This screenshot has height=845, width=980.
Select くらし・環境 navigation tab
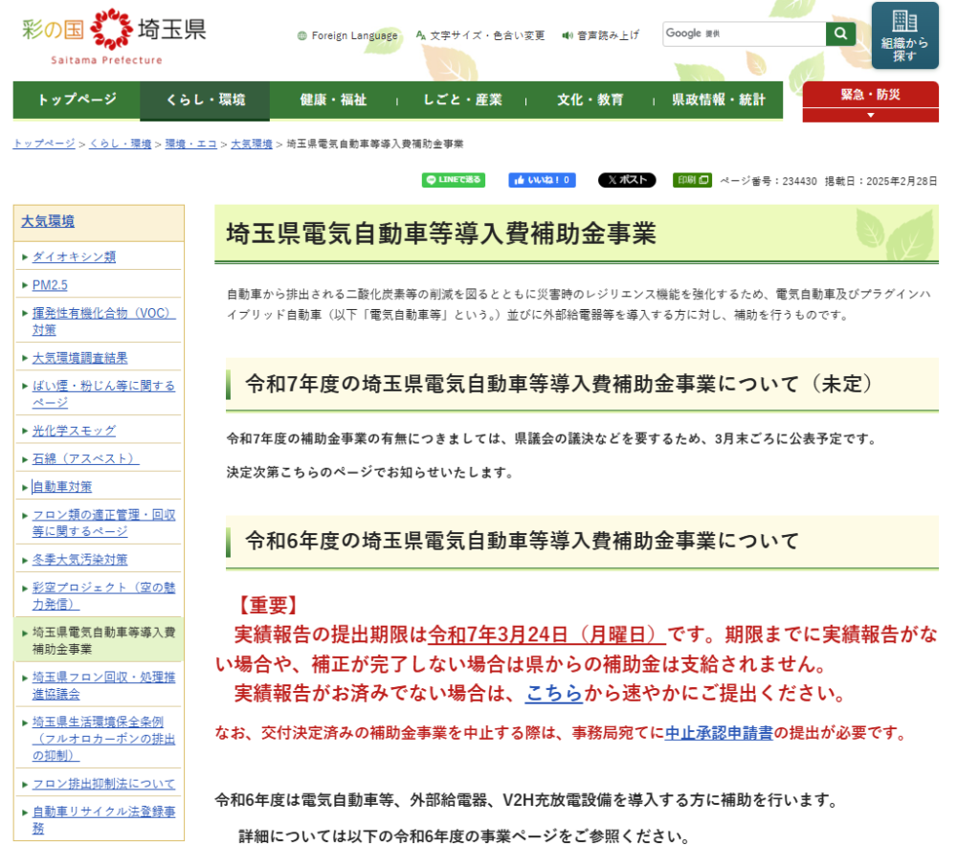coord(205,100)
